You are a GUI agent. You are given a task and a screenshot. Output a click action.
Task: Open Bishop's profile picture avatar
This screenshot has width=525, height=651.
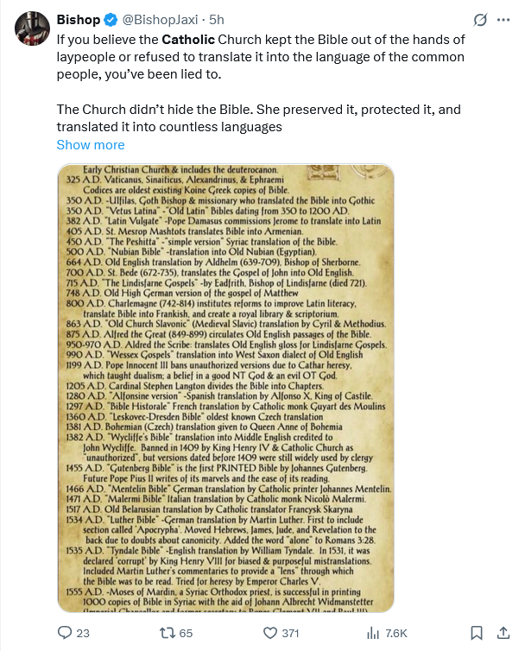coord(31,28)
